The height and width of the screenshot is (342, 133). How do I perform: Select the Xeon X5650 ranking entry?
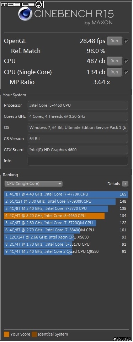[x=66, y=237]
